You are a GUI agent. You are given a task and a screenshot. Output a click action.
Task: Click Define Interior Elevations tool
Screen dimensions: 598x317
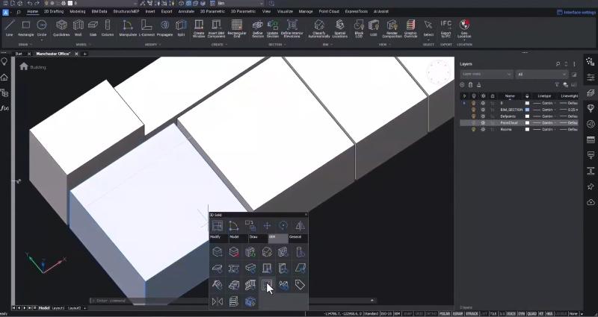(x=292, y=29)
